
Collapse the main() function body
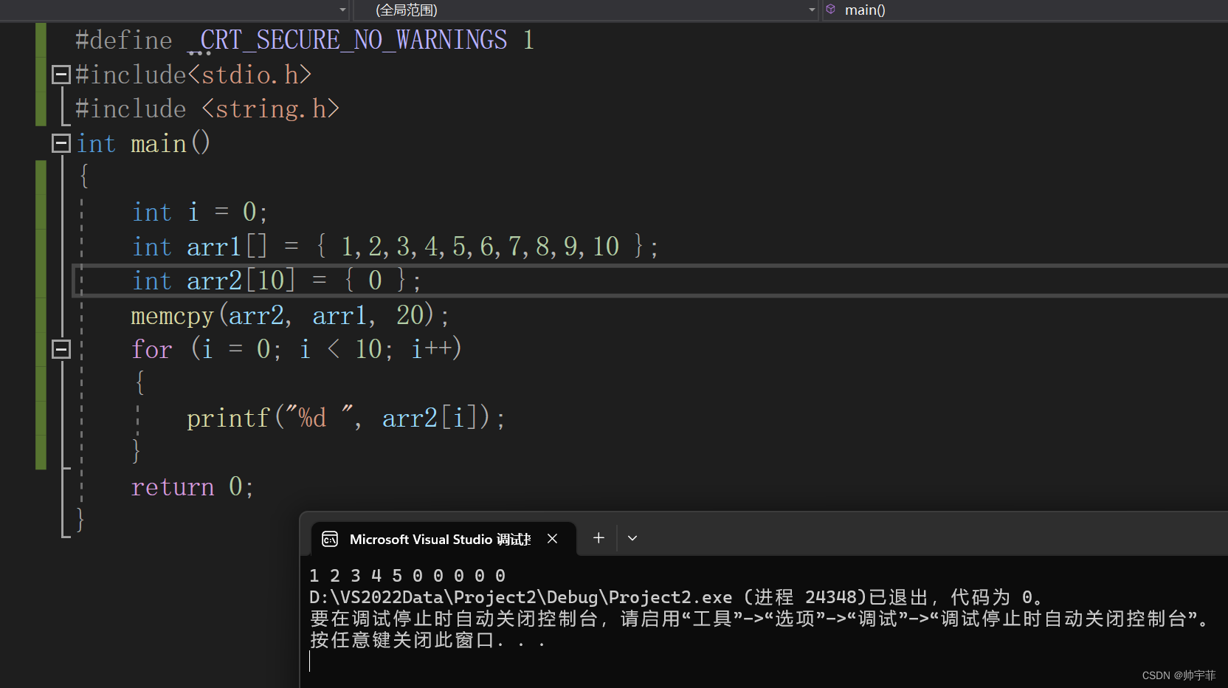(61, 143)
